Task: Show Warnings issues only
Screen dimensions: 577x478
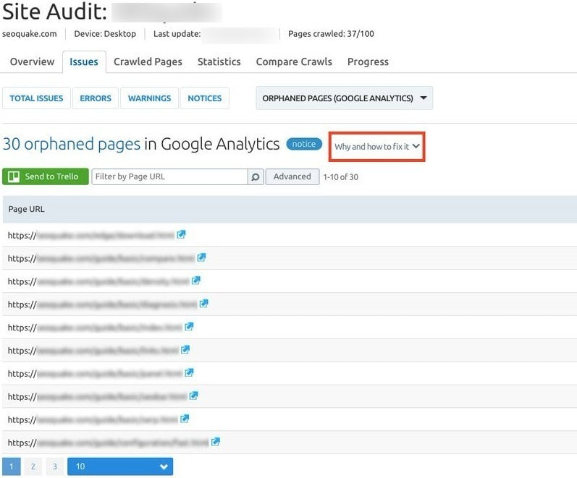Action: 149,98
